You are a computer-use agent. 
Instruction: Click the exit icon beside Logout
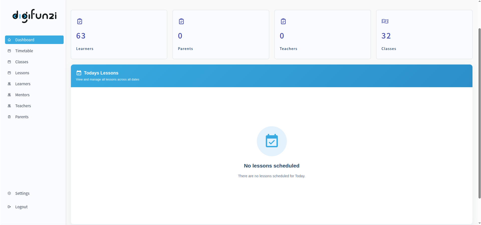tap(9, 207)
